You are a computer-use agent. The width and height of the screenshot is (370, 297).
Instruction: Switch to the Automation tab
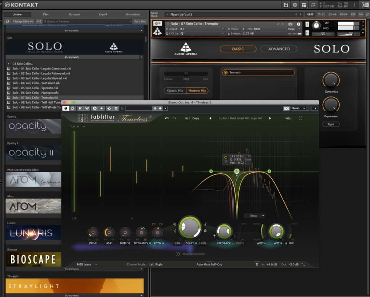tap(133, 14)
